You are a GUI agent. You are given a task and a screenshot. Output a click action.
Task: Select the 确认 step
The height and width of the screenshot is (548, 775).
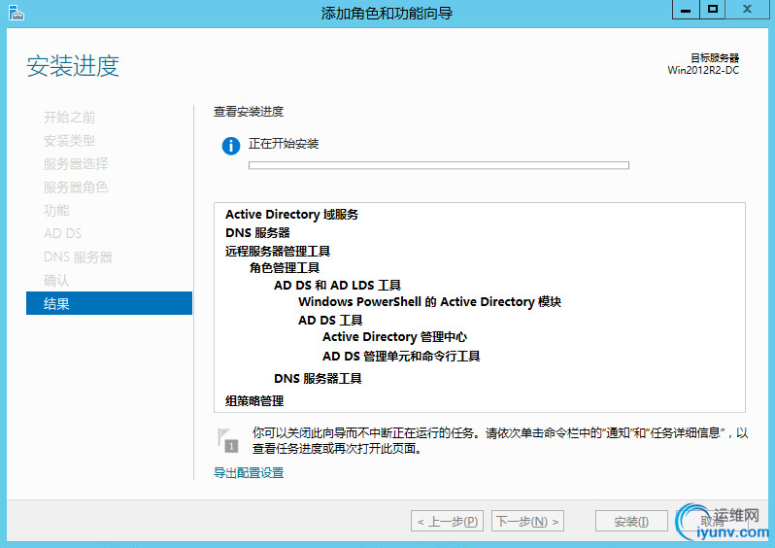[56, 280]
